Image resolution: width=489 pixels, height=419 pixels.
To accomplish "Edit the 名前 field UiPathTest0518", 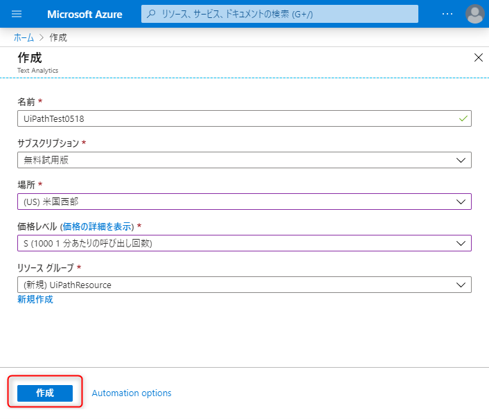I will (x=244, y=118).
